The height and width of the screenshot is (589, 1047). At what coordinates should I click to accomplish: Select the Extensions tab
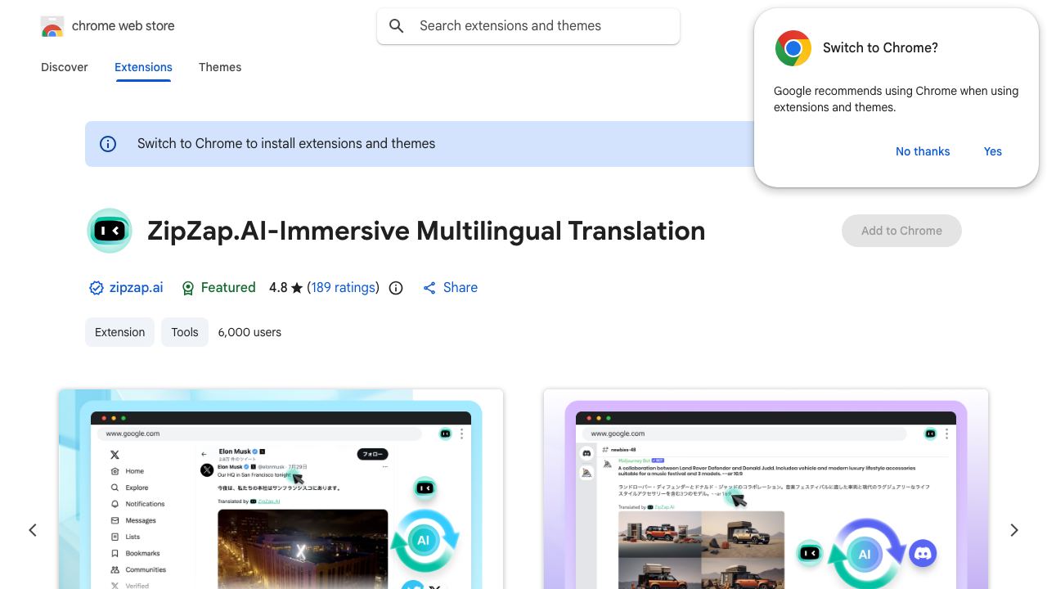pos(143,67)
